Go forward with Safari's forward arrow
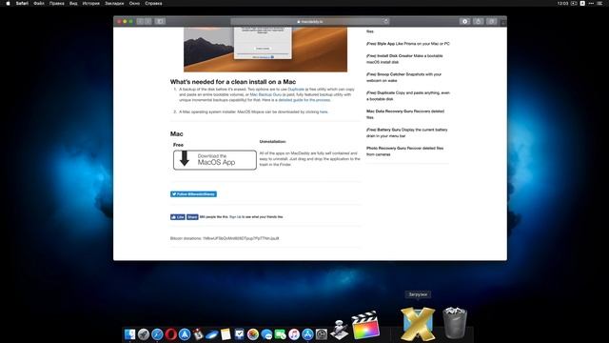The image size is (609, 343). [148, 21]
